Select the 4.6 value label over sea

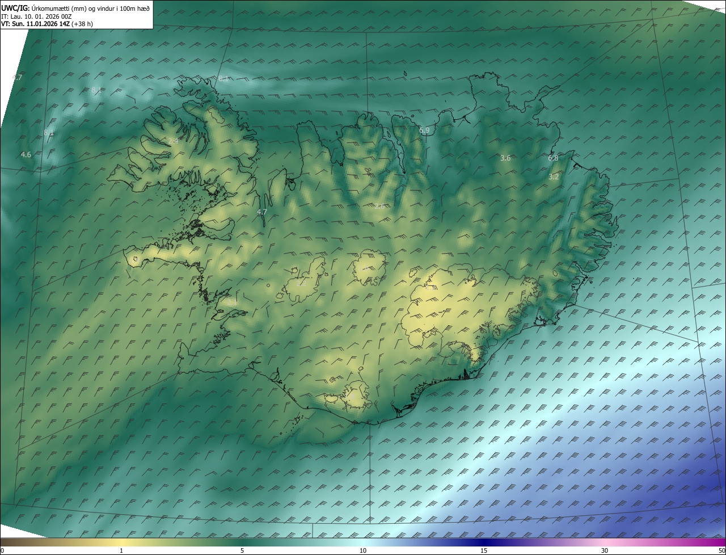point(26,154)
